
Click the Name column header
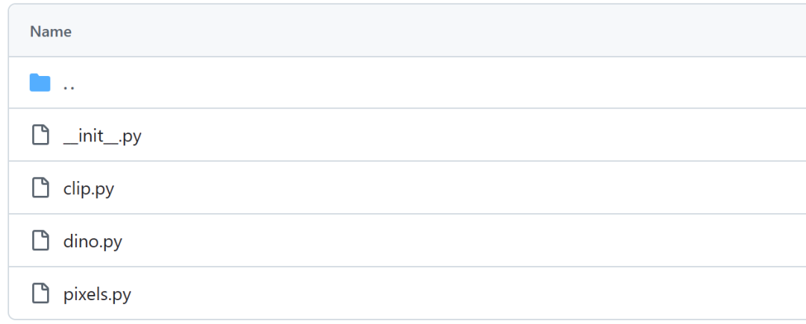(51, 31)
